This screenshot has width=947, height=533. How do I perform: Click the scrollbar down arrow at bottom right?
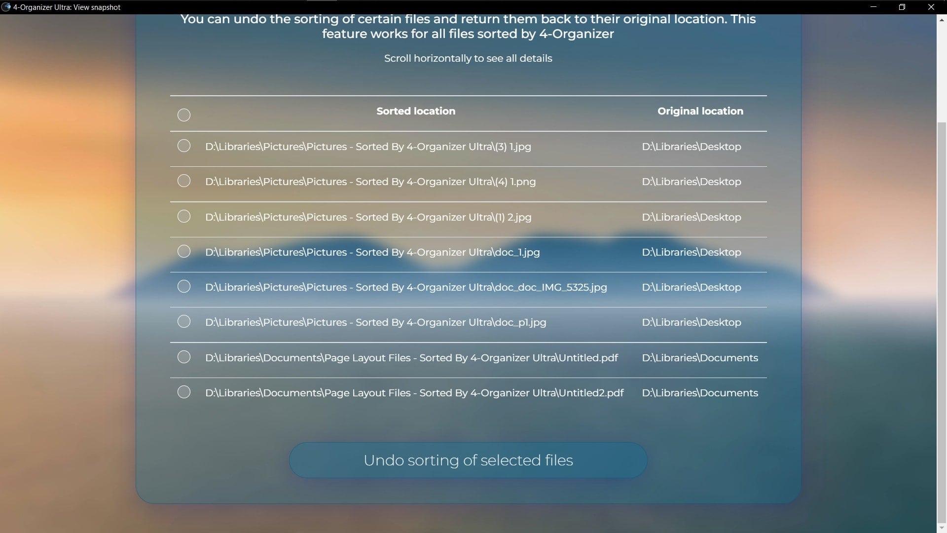[x=942, y=527]
